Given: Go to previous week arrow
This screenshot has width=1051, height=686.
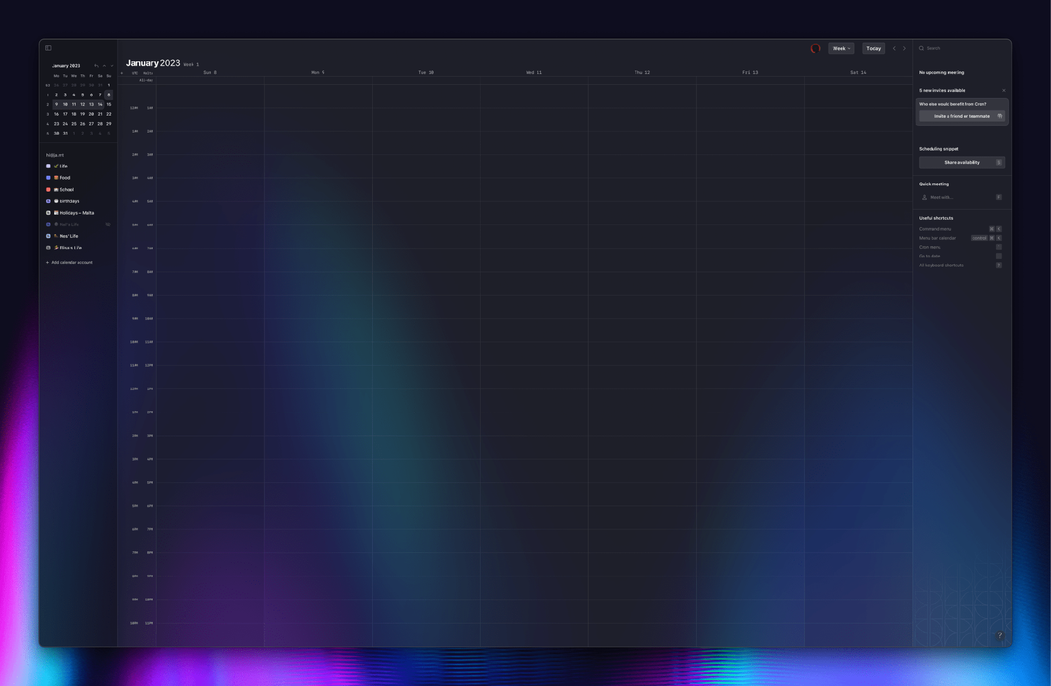Looking at the screenshot, I should click(894, 48).
